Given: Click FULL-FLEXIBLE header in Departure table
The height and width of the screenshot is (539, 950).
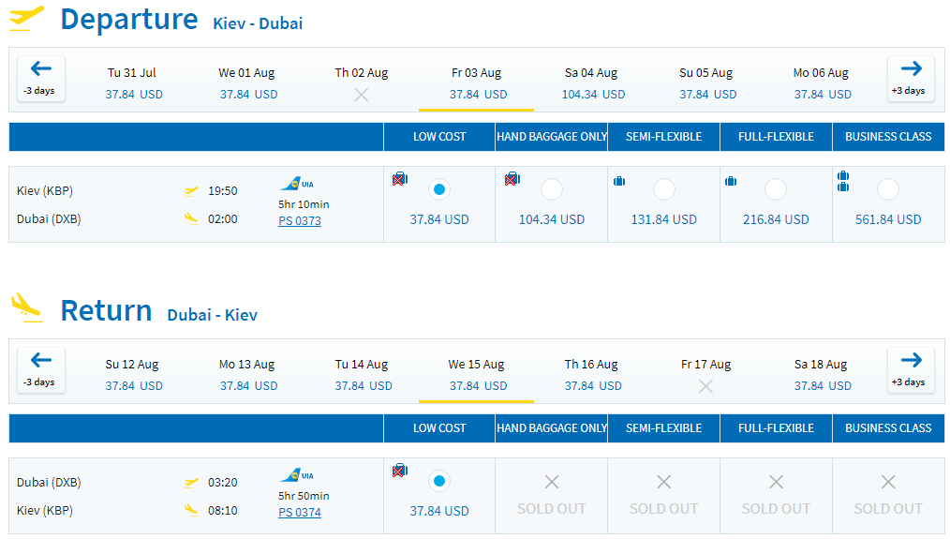Looking at the screenshot, I should click(776, 137).
